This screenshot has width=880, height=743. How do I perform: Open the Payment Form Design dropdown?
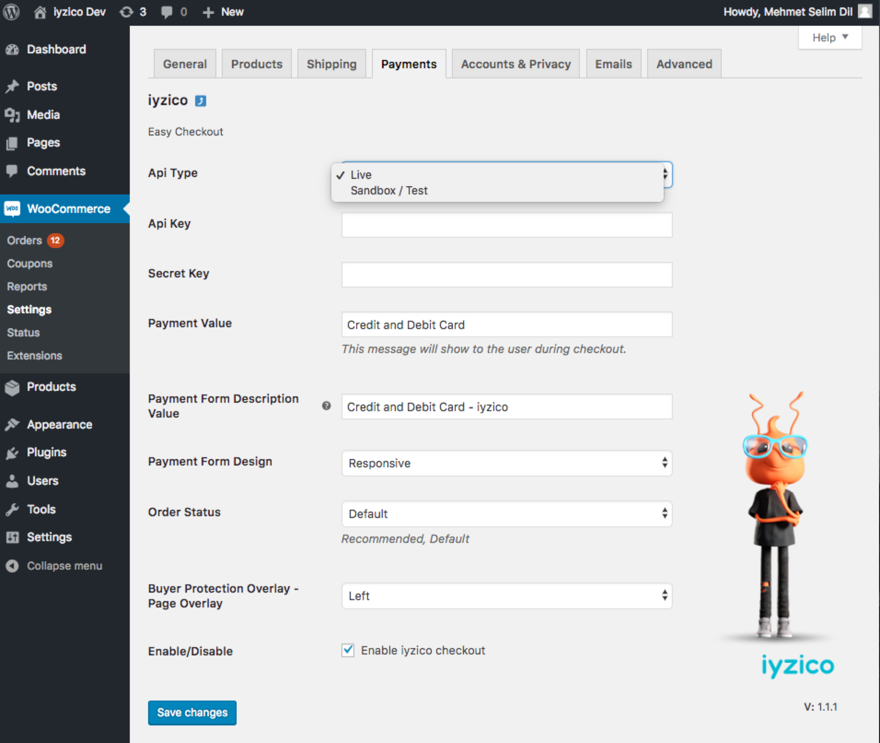click(x=506, y=463)
